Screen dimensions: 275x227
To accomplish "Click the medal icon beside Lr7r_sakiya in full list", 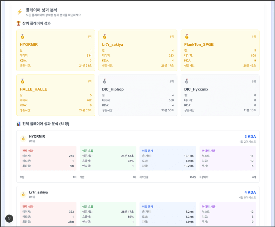I will click(23, 194).
